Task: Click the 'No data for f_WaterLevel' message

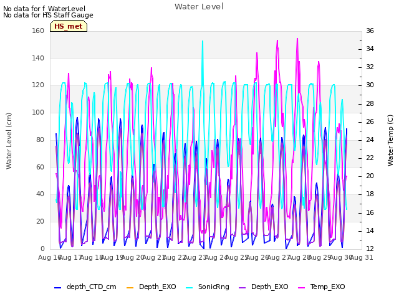Action: click(44, 9)
